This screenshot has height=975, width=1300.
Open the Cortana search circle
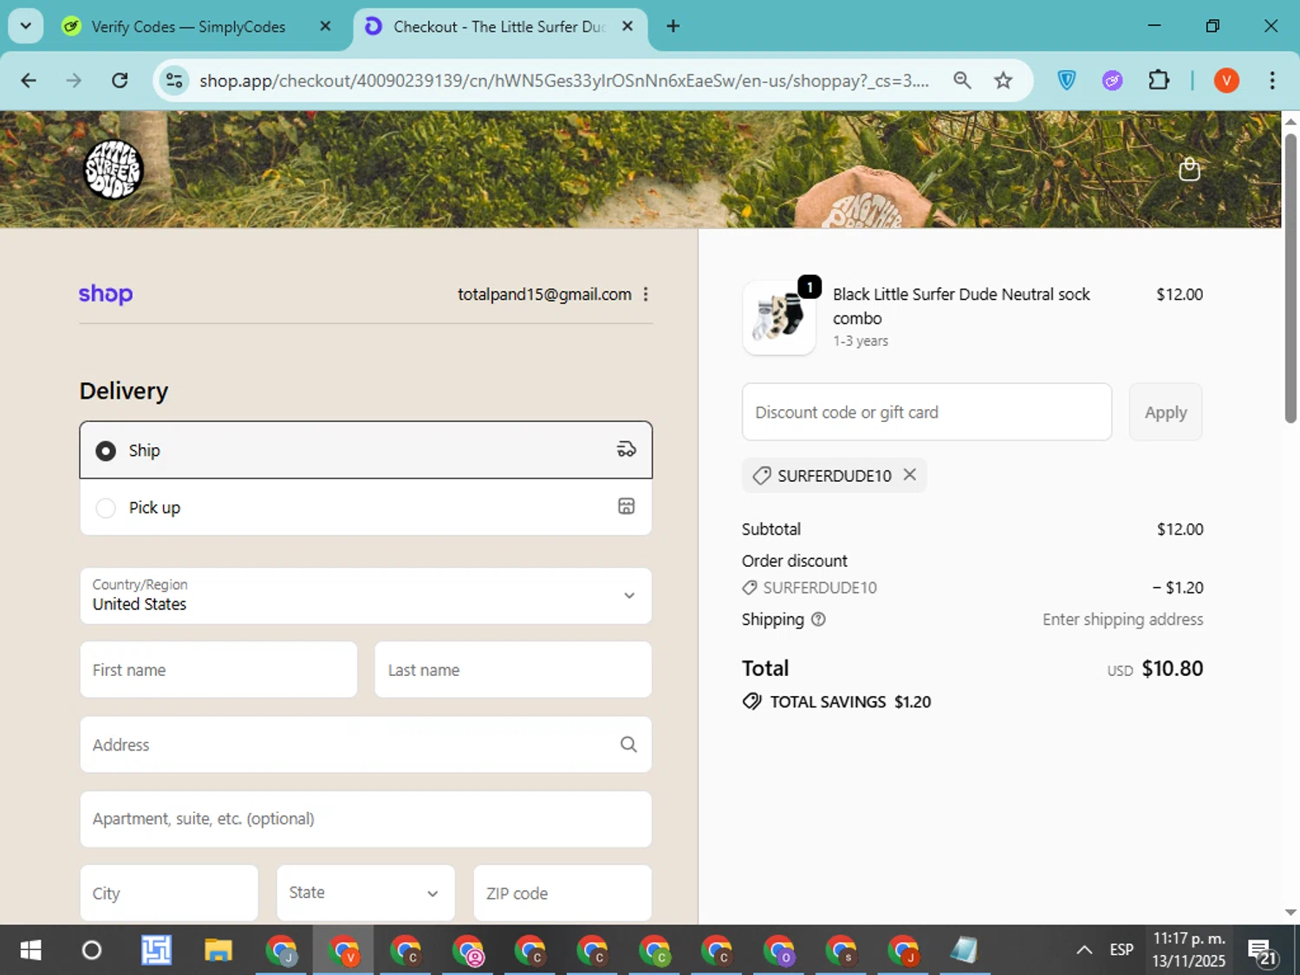tap(91, 951)
